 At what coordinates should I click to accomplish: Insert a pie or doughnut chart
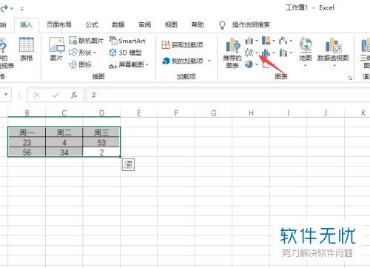252,64
